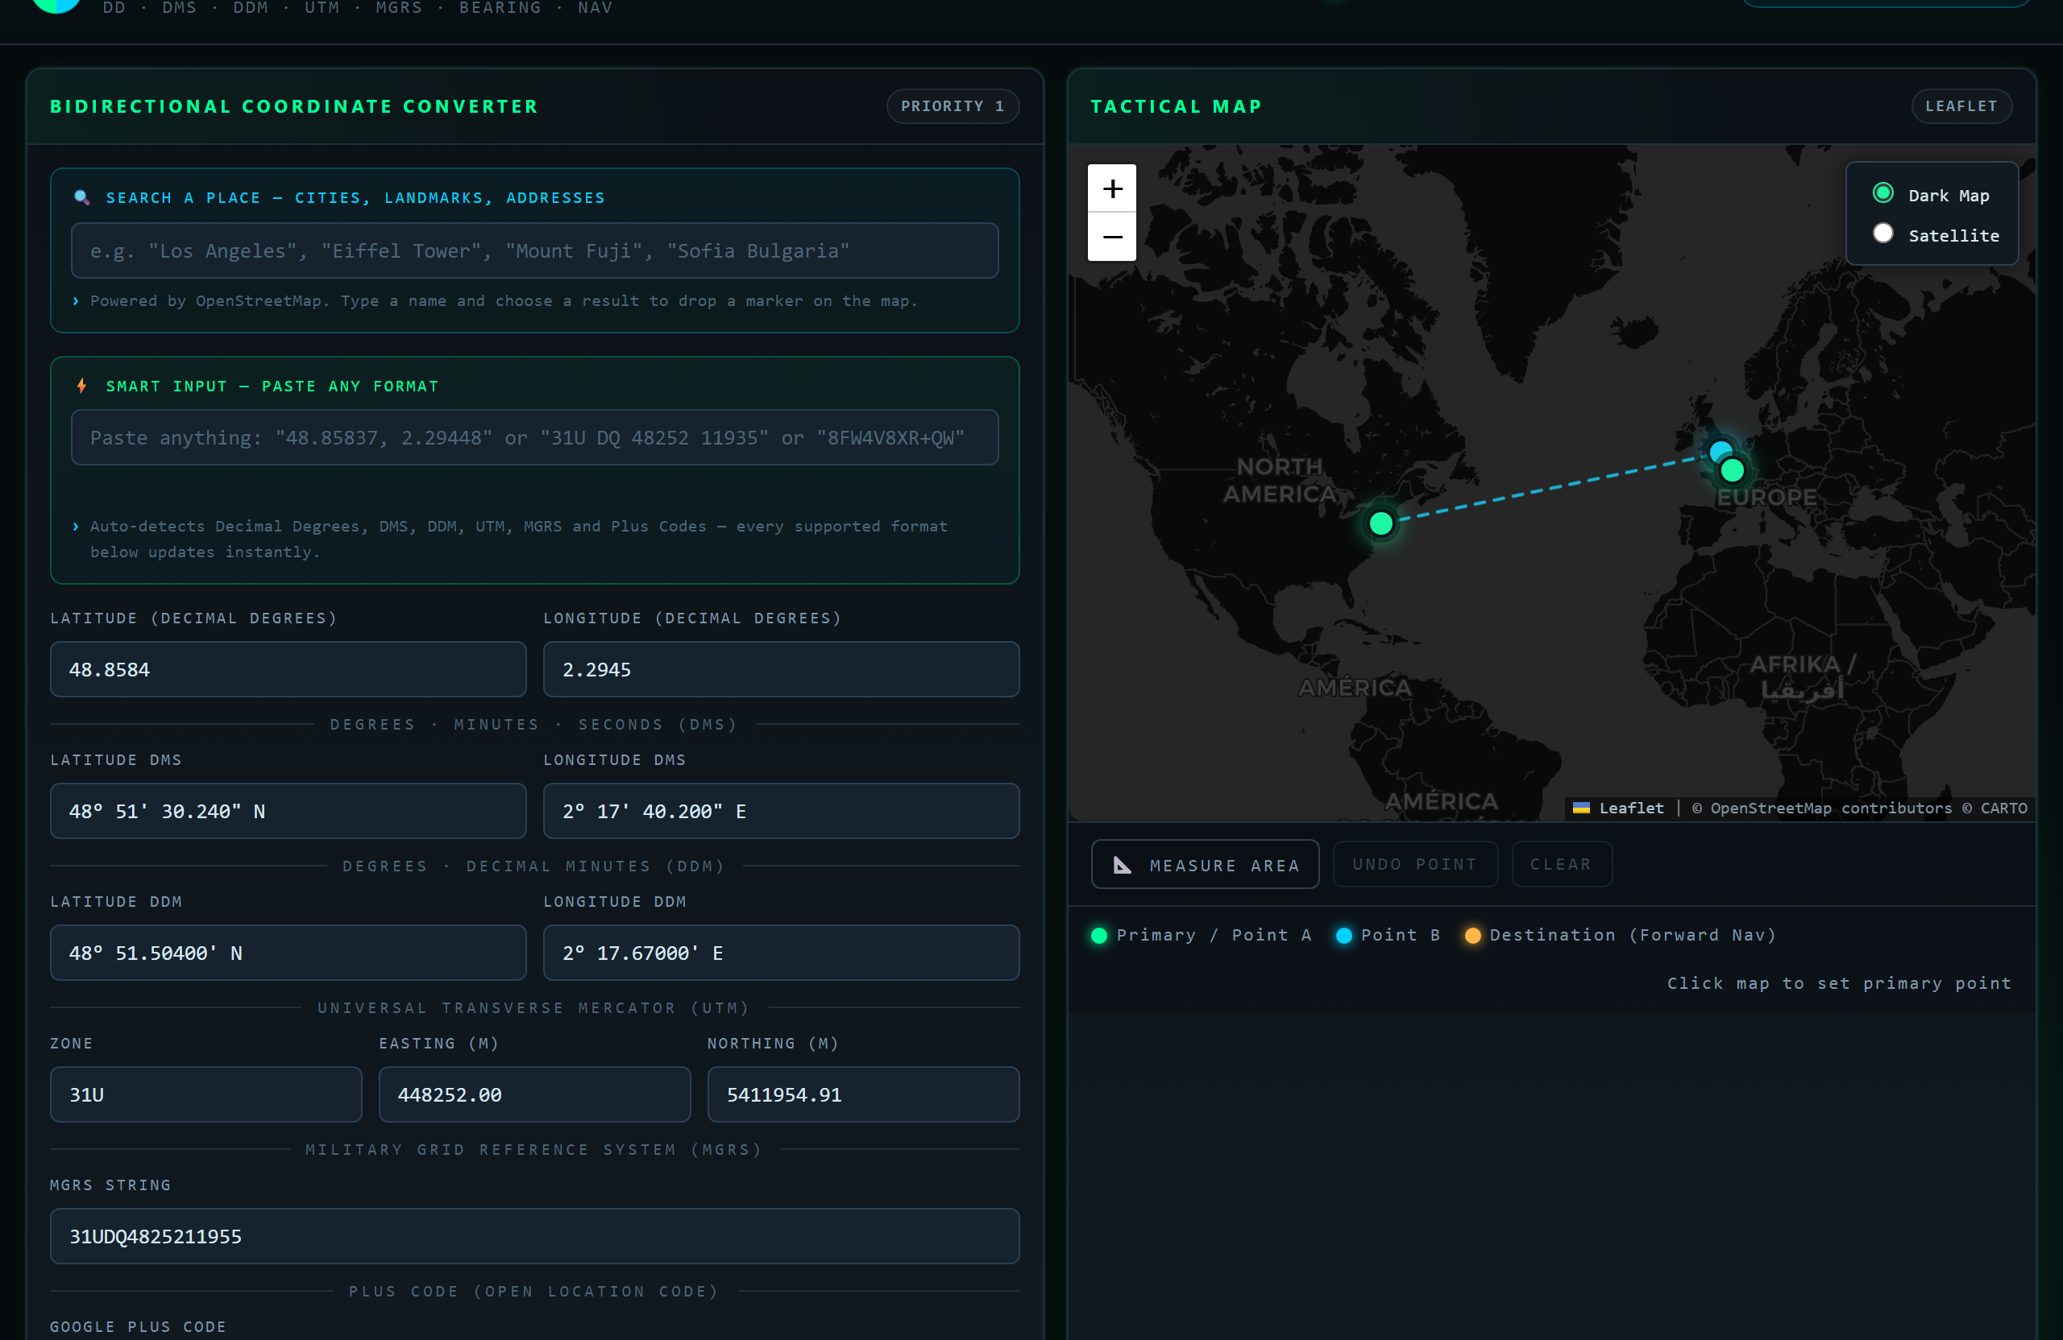Edit the UTM Zone field
This screenshot has height=1340, width=2063.
coord(206,1095)
